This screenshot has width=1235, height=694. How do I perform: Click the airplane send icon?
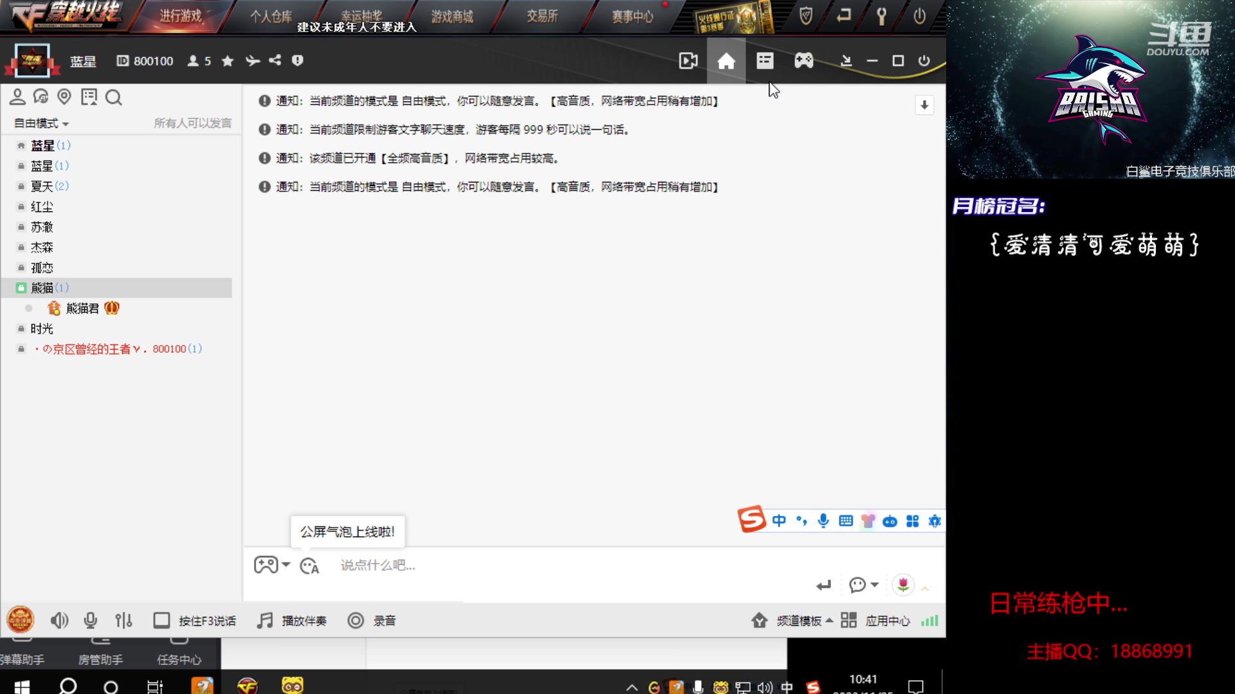(252, 61)
